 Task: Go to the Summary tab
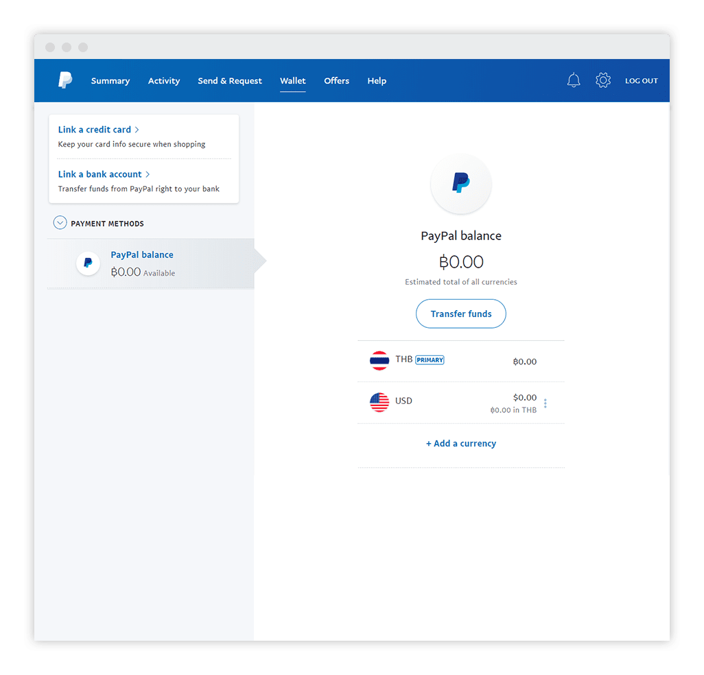[x=110, y=81]
